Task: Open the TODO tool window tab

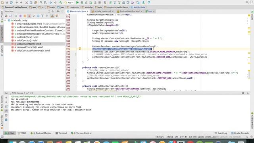Action: 22,133
